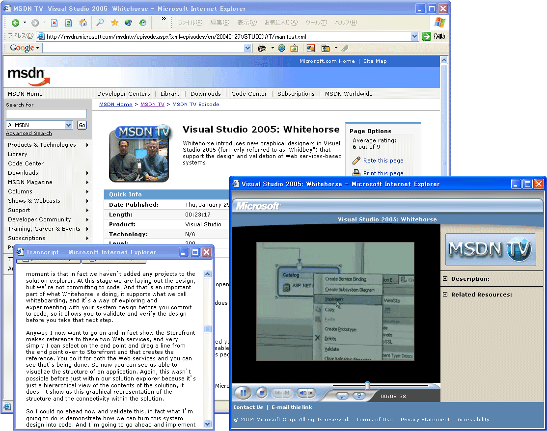Open the ヘルプ(H) menu

pos(346,23)
